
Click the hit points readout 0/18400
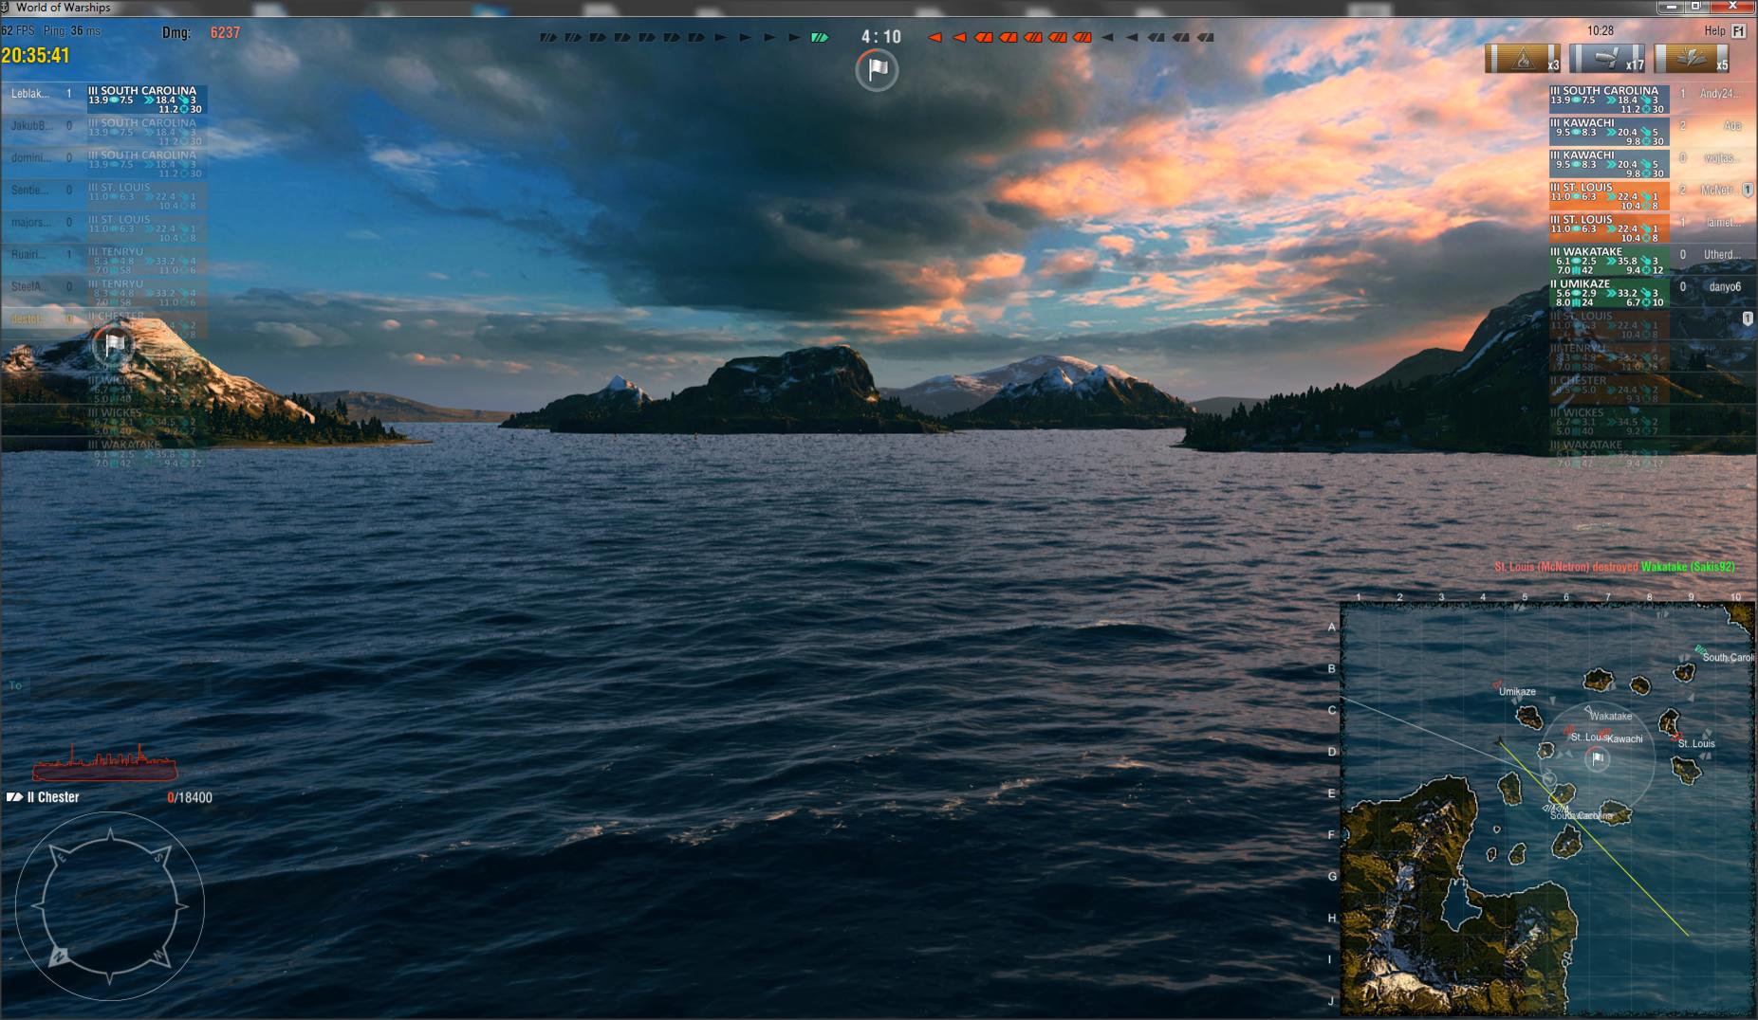(x=190, y=797)
